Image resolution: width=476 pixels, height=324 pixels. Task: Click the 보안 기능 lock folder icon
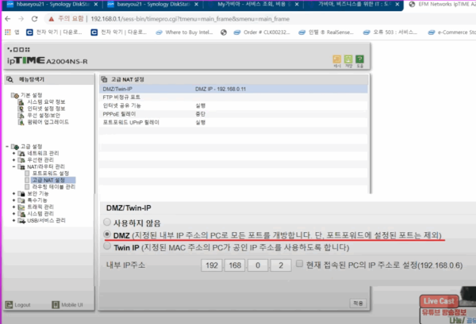click(x=21, y=193)
